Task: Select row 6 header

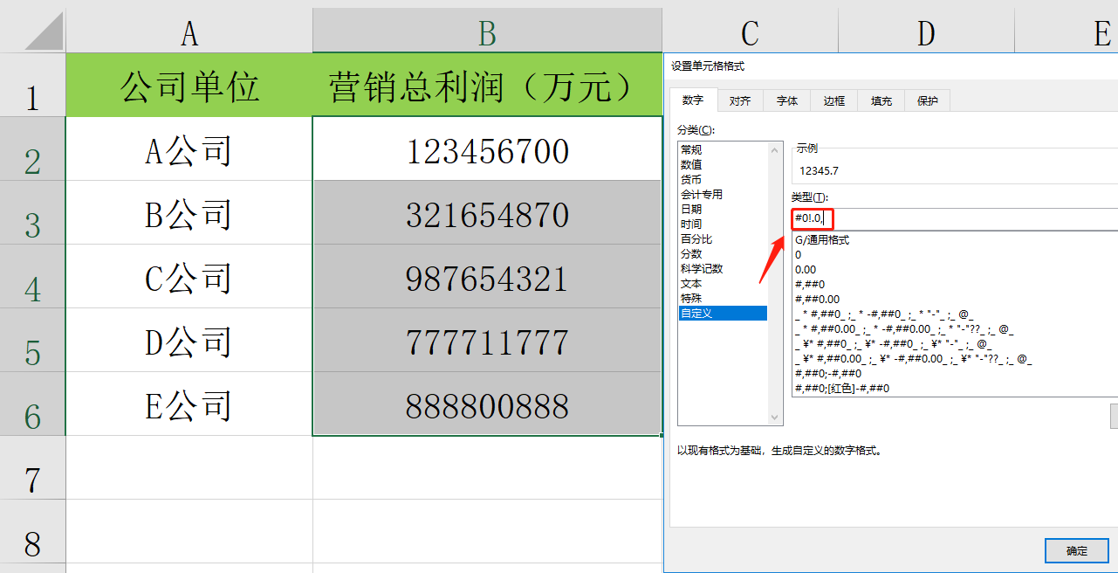Action: point(32,404)
